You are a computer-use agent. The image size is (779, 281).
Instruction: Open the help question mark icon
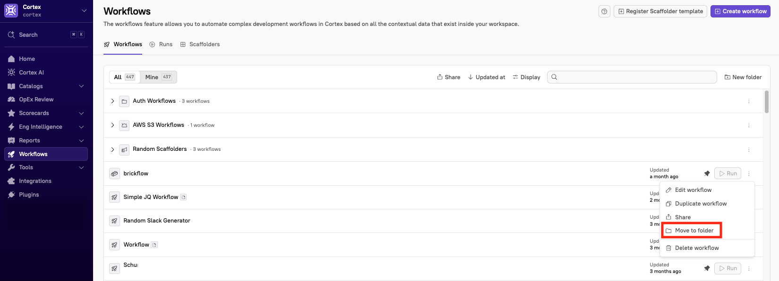[604, 11]
